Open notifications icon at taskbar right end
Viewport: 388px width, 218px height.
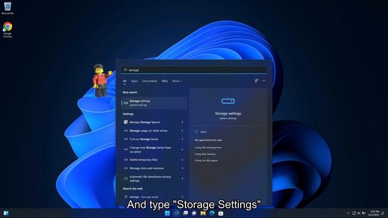click(383, 213)
